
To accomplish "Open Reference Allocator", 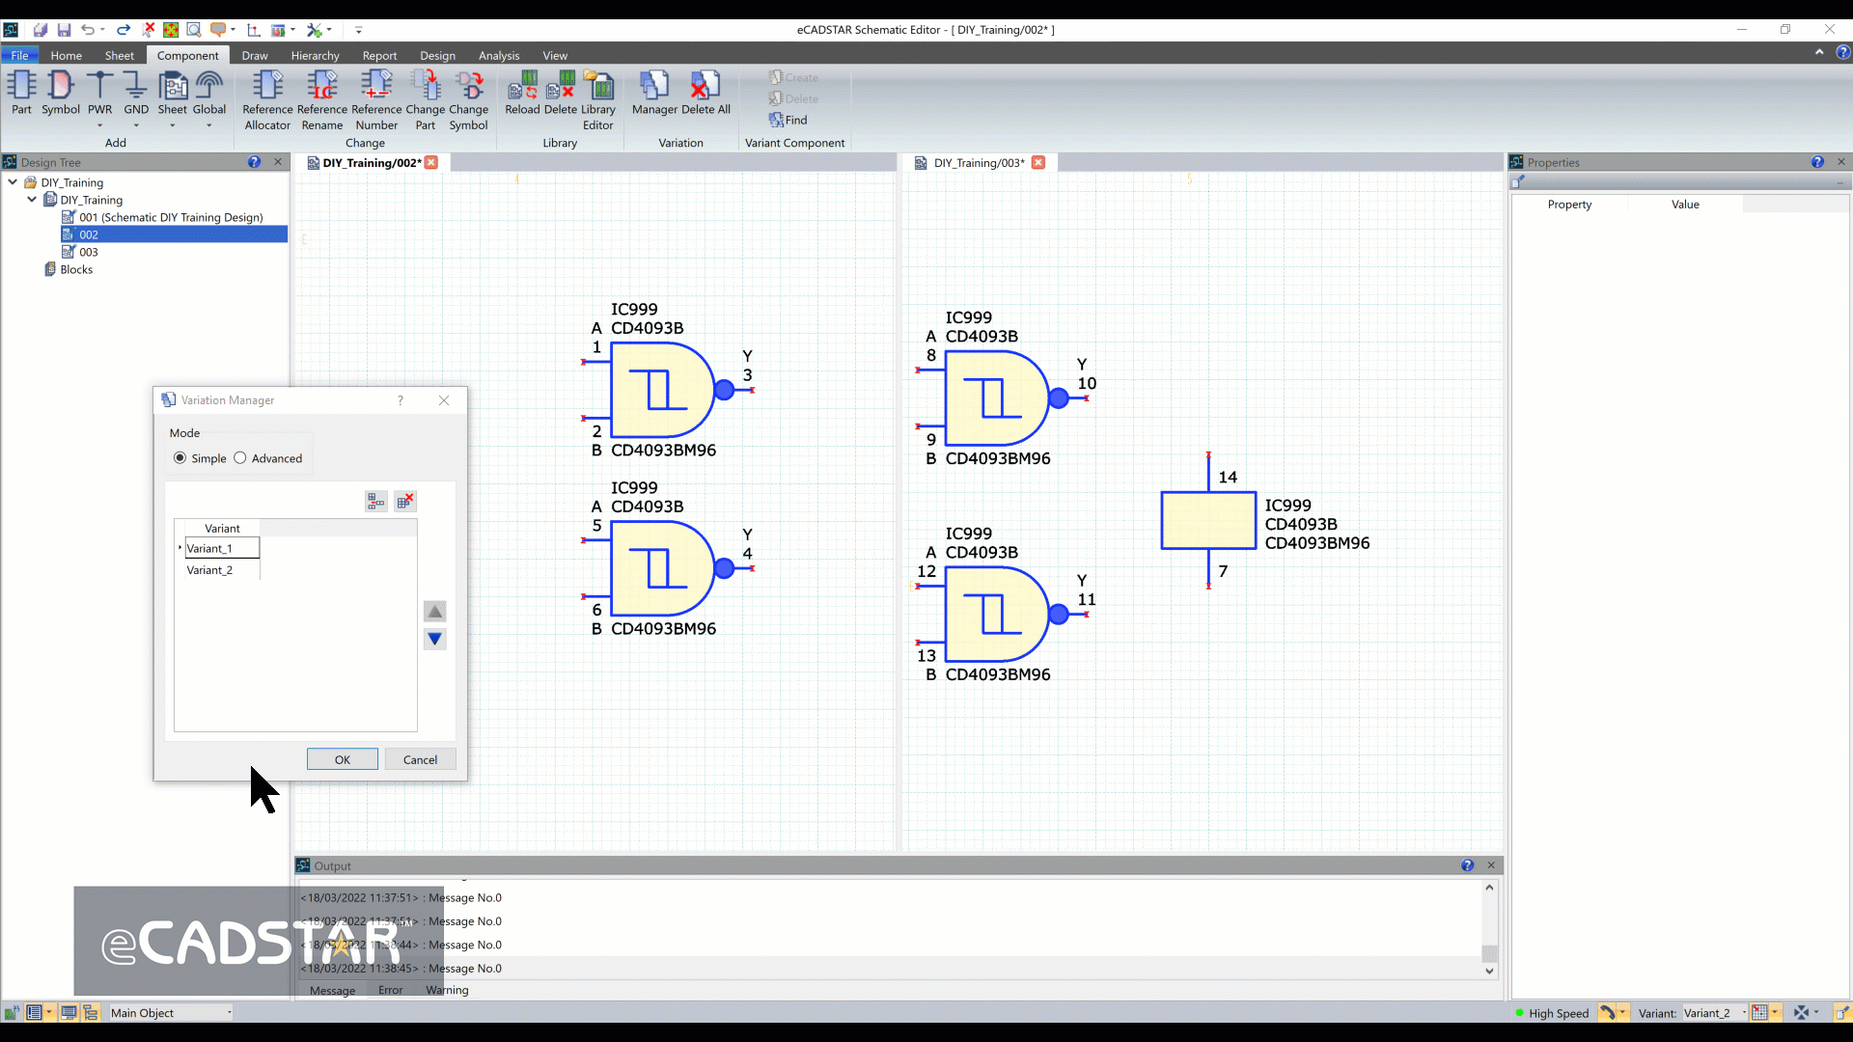I will click(x=267, y=100).
